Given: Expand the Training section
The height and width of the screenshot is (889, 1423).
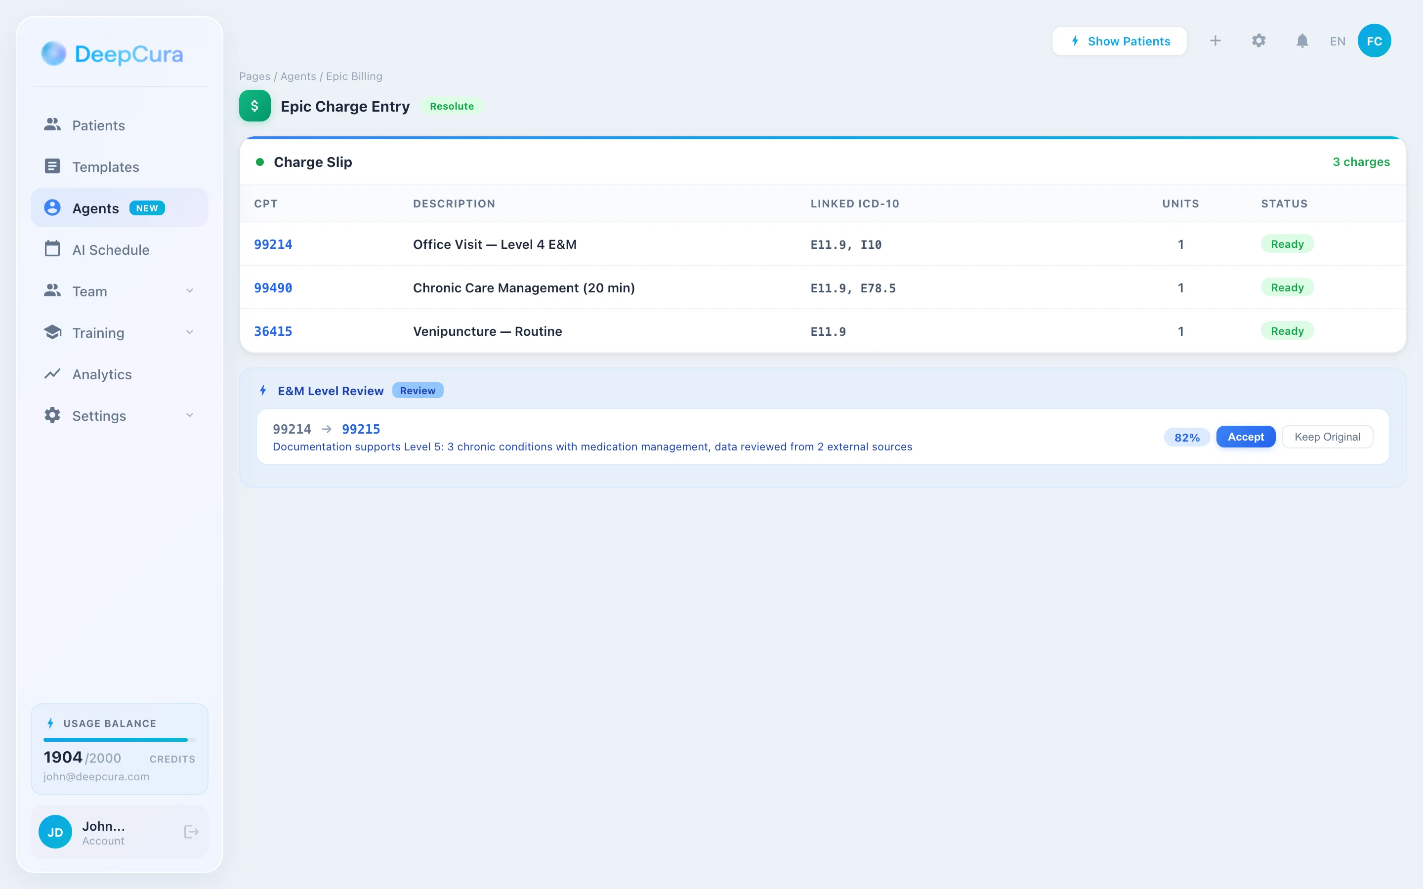Looking at the screenshot, I should (x=189, y=332).
